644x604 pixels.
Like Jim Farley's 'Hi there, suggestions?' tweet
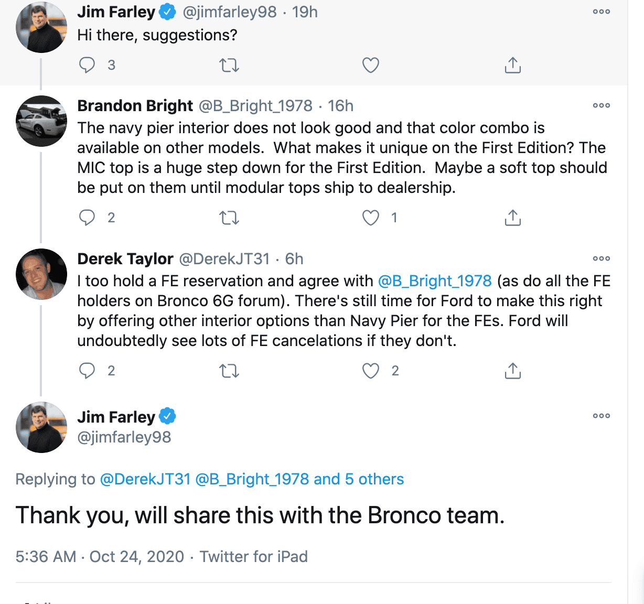[371, 66]
